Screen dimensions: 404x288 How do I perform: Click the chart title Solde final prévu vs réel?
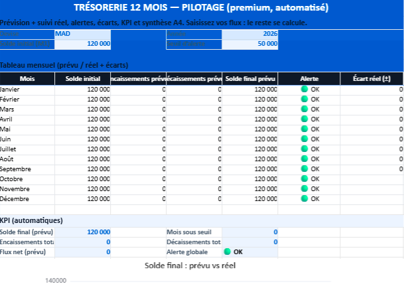(x=190, y=265)
